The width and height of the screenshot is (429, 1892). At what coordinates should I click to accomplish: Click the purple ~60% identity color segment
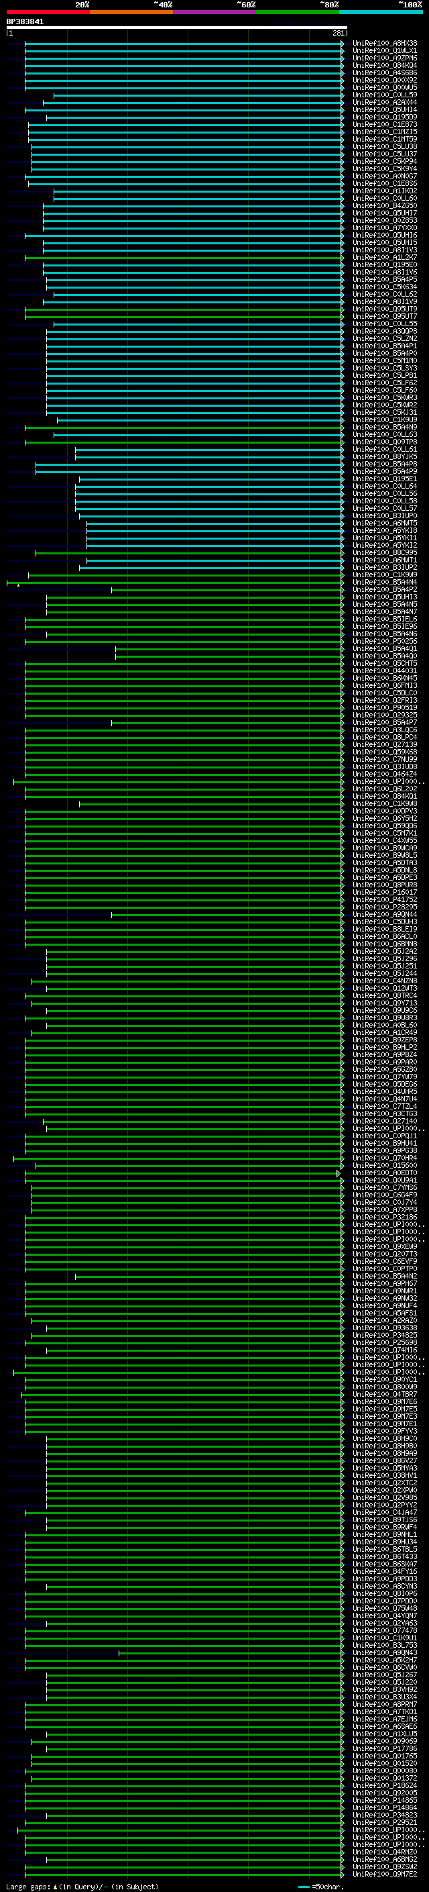(x=215, y=12)
